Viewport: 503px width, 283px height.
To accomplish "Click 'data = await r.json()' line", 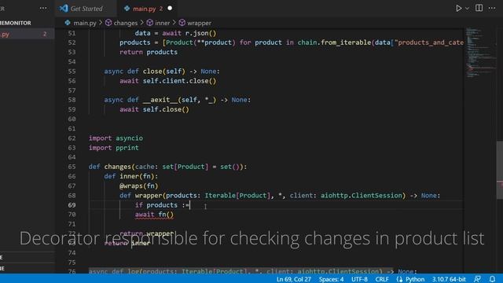I will [x=175, y=33].
